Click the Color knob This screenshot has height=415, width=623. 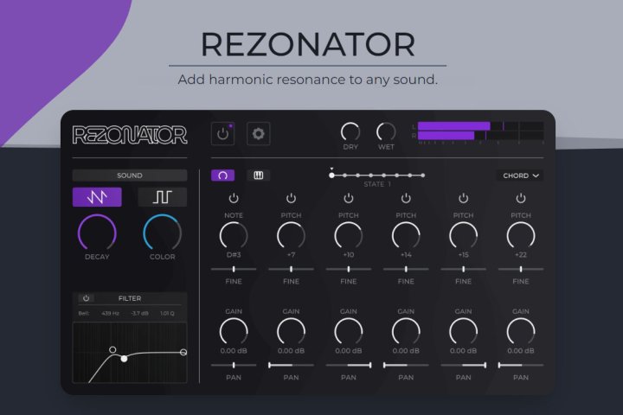(162, 232)
